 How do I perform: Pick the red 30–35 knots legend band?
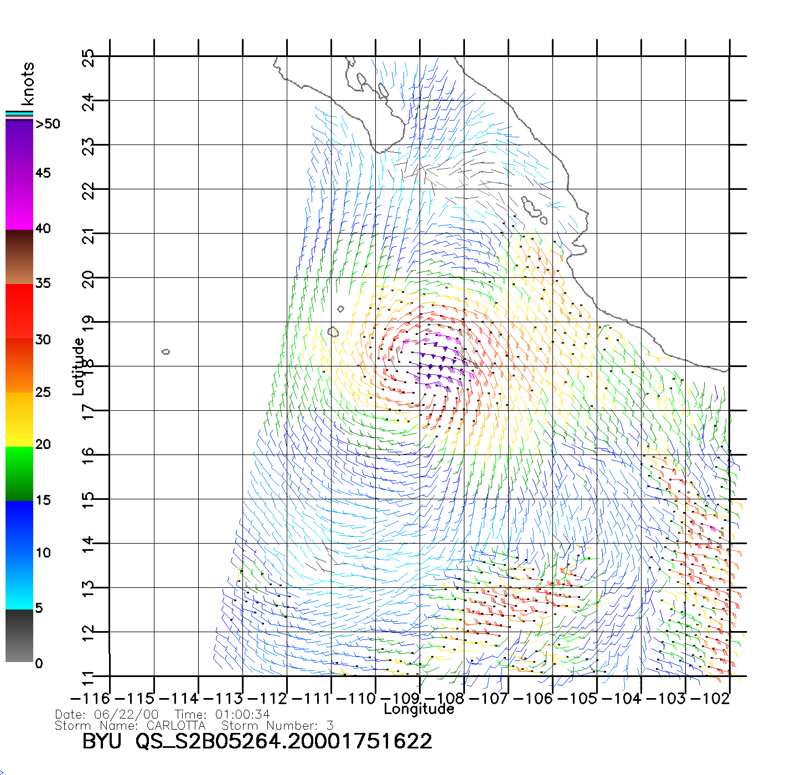pyautogui.click(x=19, y=311)
